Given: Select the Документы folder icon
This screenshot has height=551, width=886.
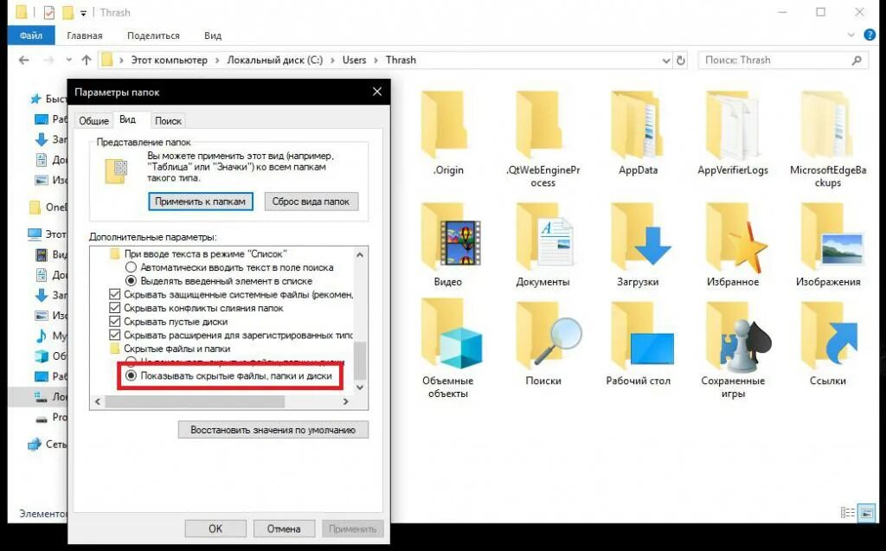Looking at the screenshot, I should click(544, 237).
